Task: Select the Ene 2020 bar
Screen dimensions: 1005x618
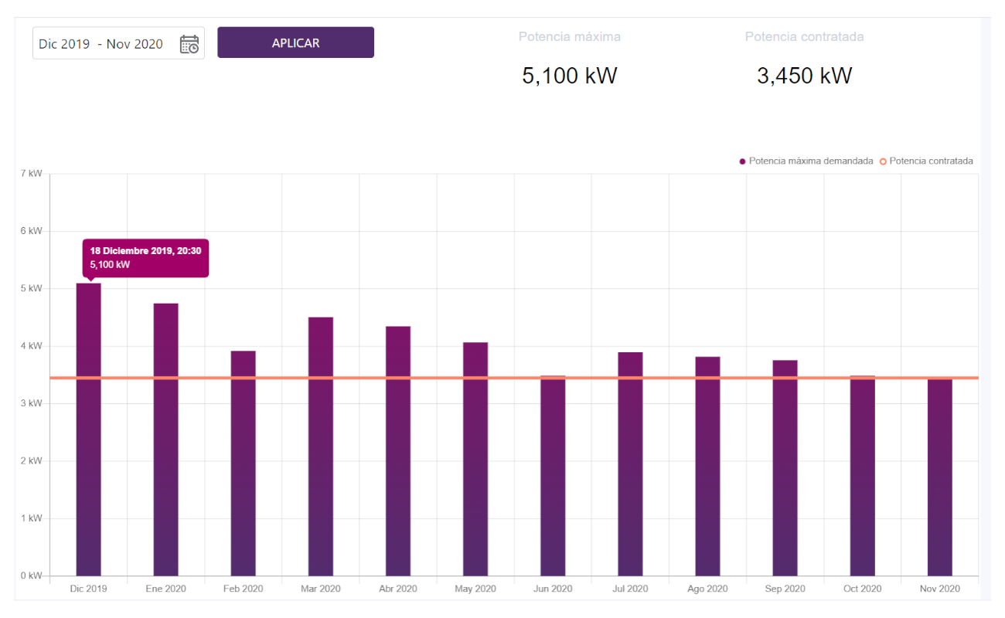Action: (x=165, y=440)
